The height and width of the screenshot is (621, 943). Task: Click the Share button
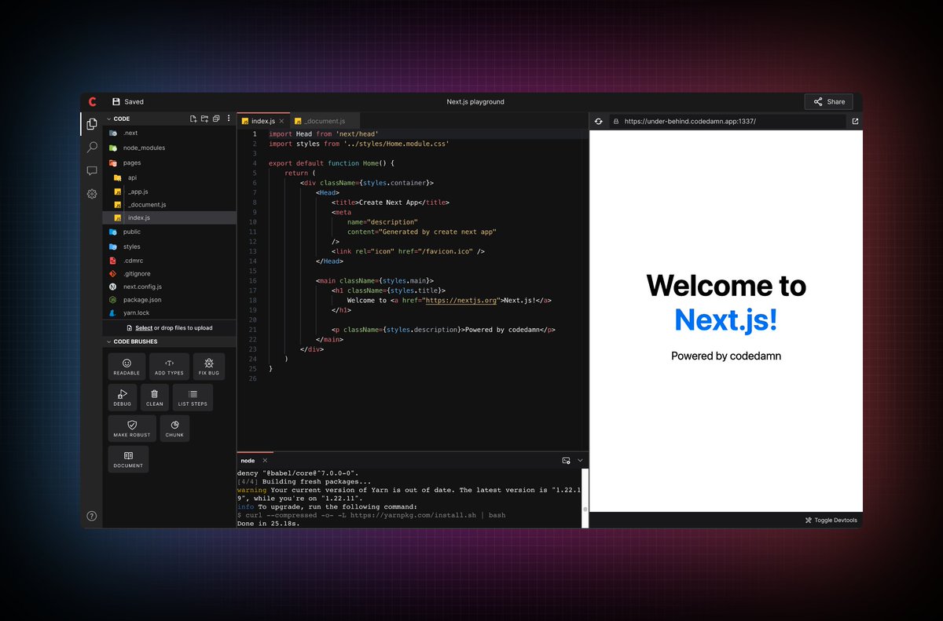tap(828, 101)
